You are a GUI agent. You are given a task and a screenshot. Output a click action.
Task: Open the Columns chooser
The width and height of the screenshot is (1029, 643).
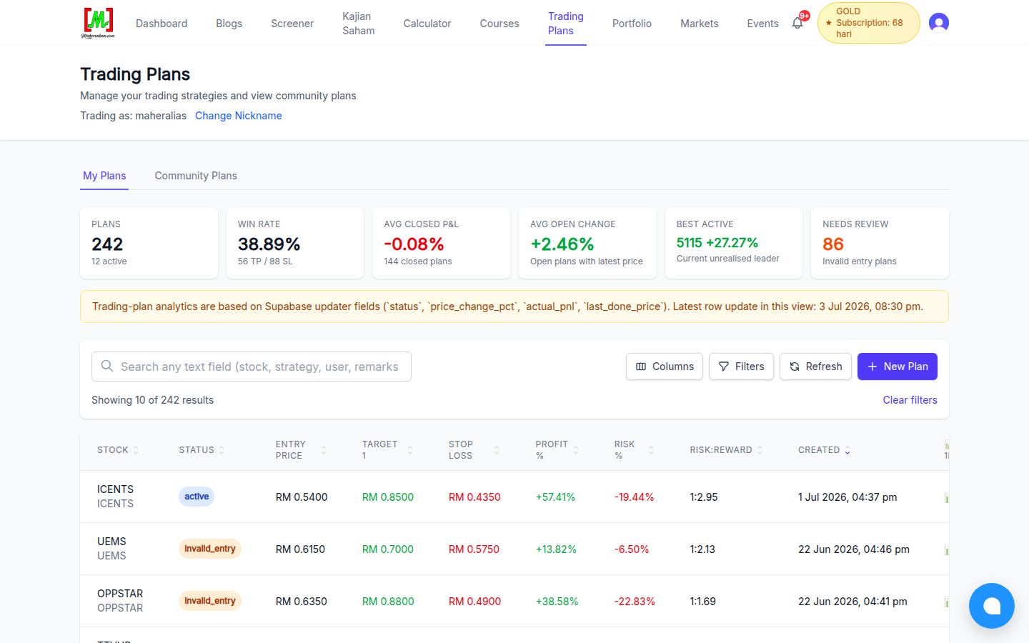(665, 367)
